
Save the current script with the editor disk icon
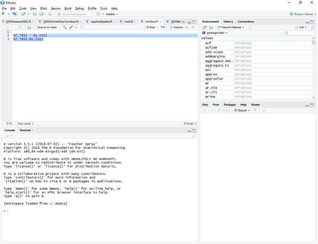click(29, 27)
